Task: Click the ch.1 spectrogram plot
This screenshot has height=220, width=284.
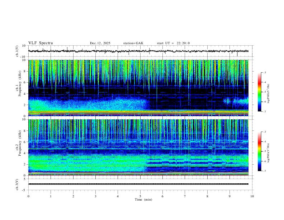Action: pyautogui.click(x=138, y=88)
